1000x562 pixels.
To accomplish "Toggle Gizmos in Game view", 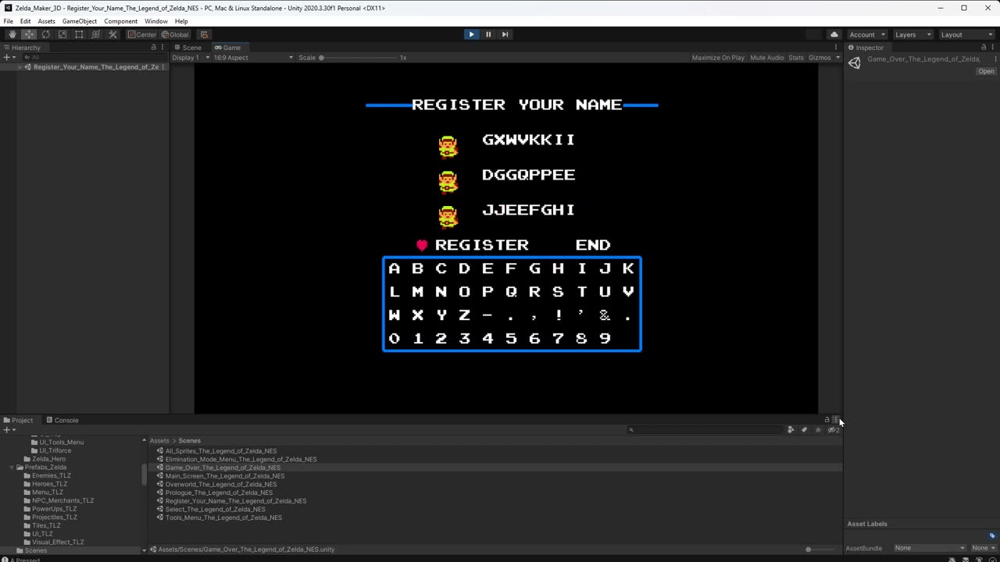I will tap(820, 58).
